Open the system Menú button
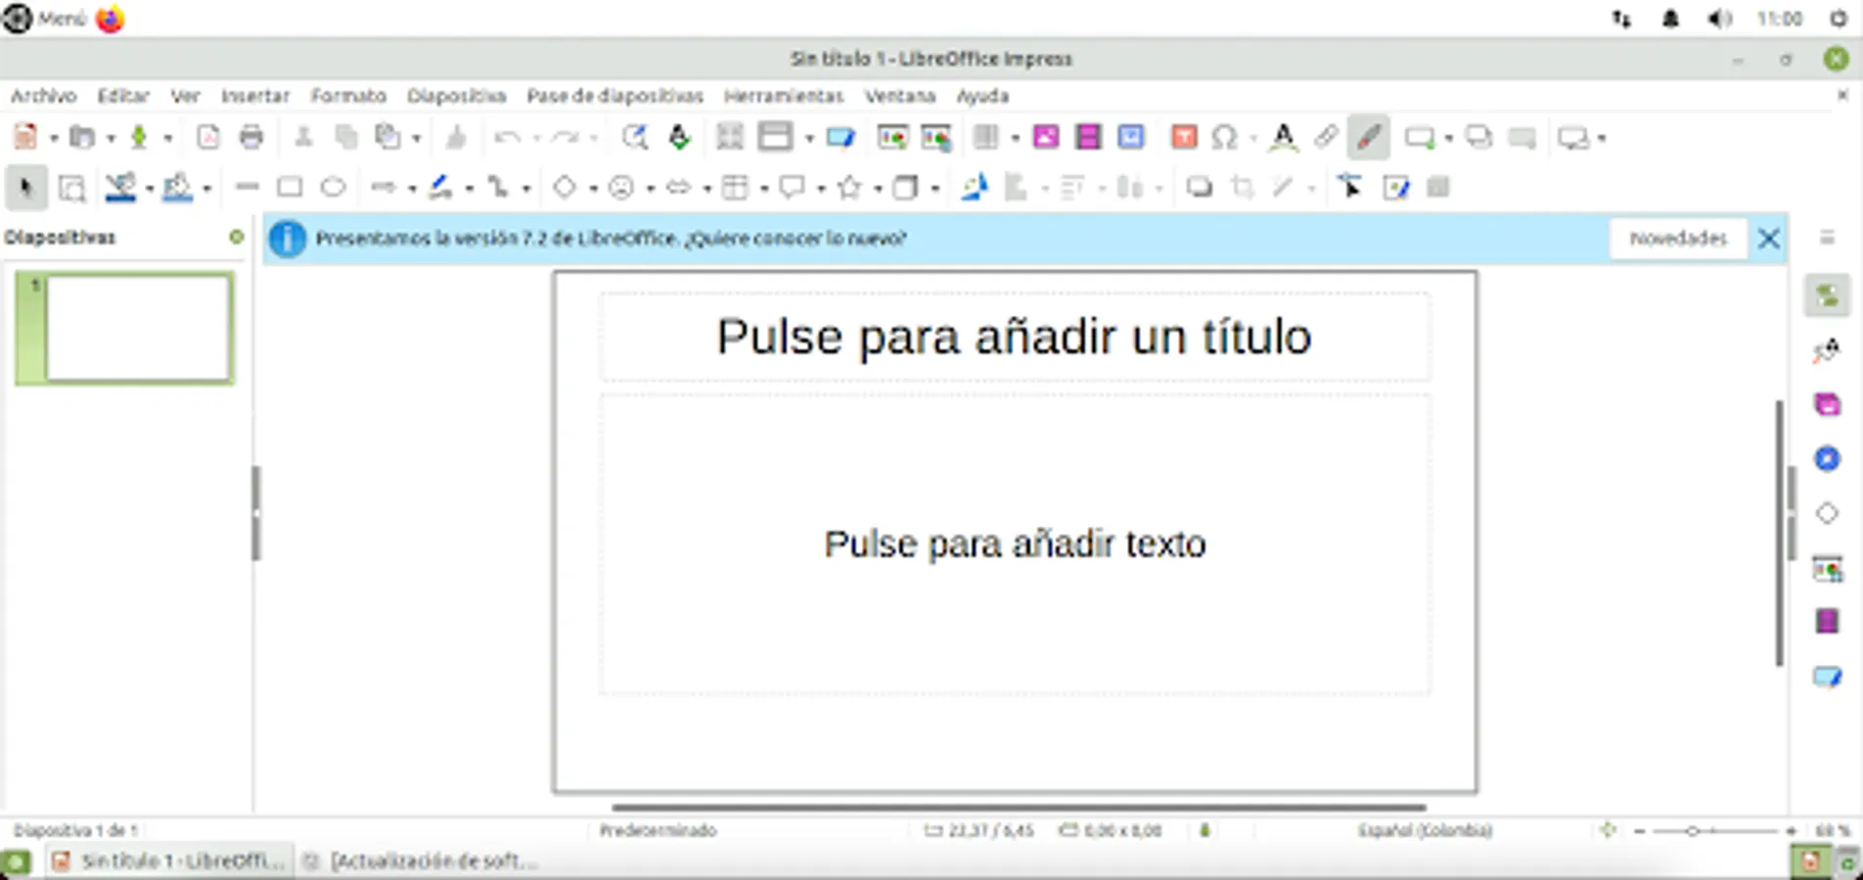Image resolution: width=1863 pixels, height=880 pixels. [x=45, y=19]
